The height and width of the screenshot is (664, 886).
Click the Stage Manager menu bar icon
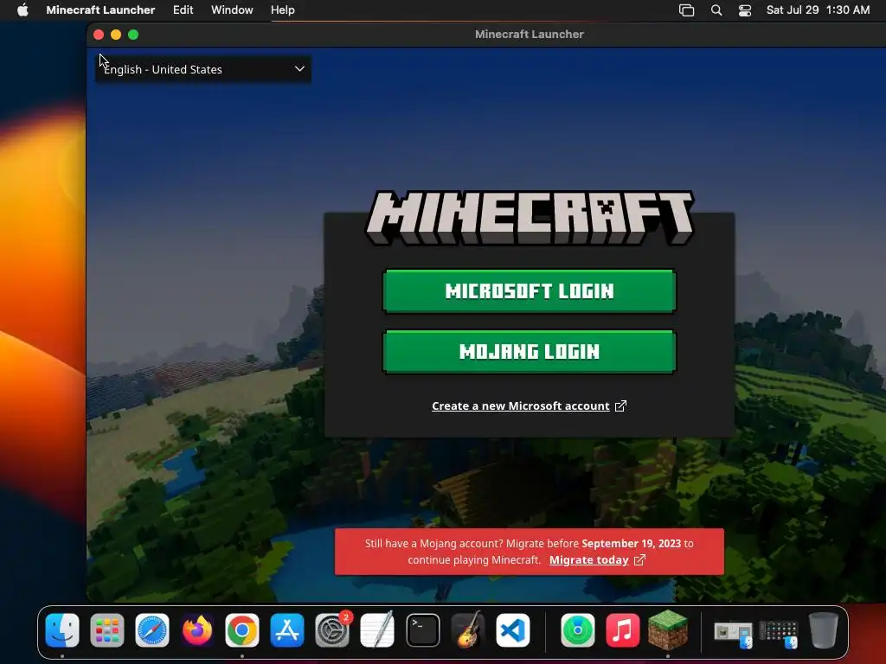click(x=686, y=10)
